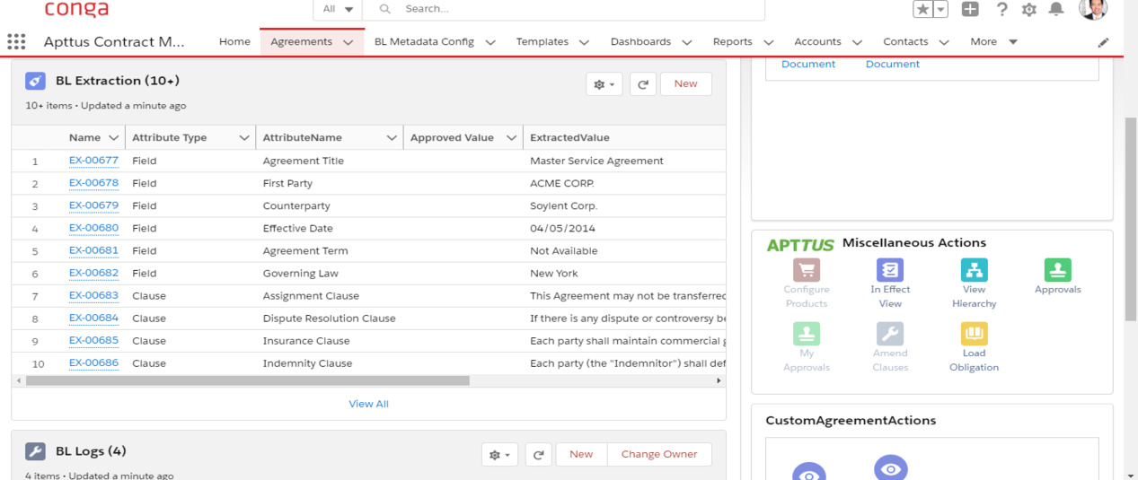This screenshot has width=1138, height=480.
Task: Click the Change Owner button in BL Logs
Action: coord(658,454)
